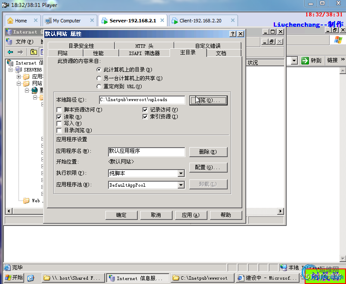Click the 完毕 status bar page icon
The image size is (346, 284).
click(x=7, y=268)
